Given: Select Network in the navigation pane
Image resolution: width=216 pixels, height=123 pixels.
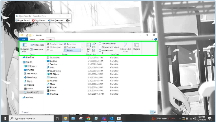Looking at the screenshot, I should point(28,97).
